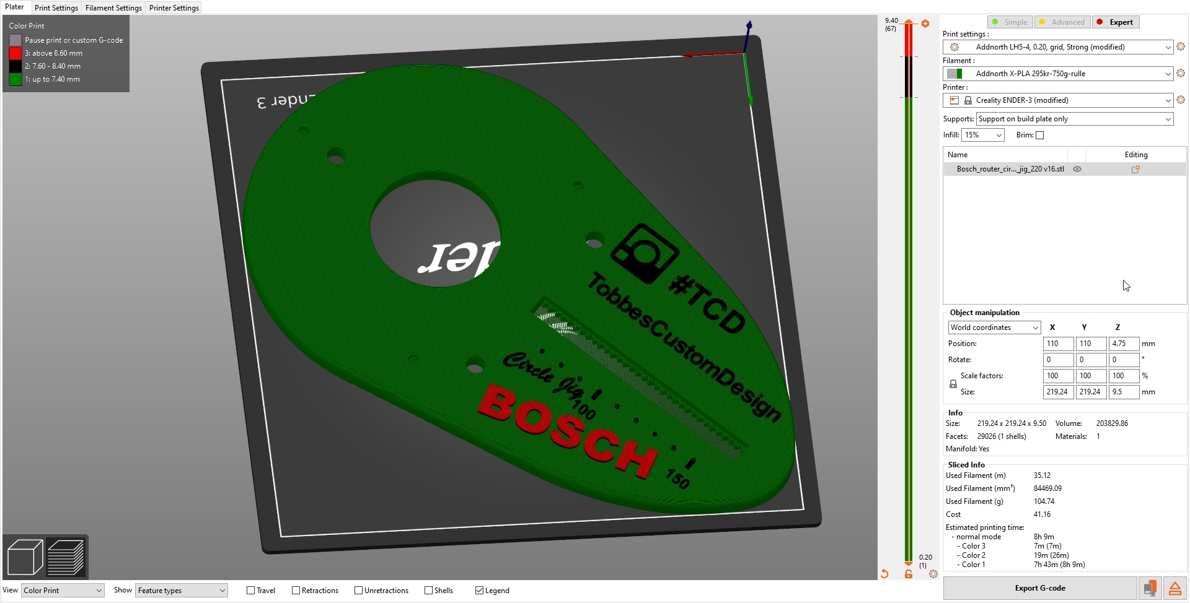This screenshot has height=603, width=1190.
Task: Open the Infill percentage dropdown
Action: tap(982, 135)
